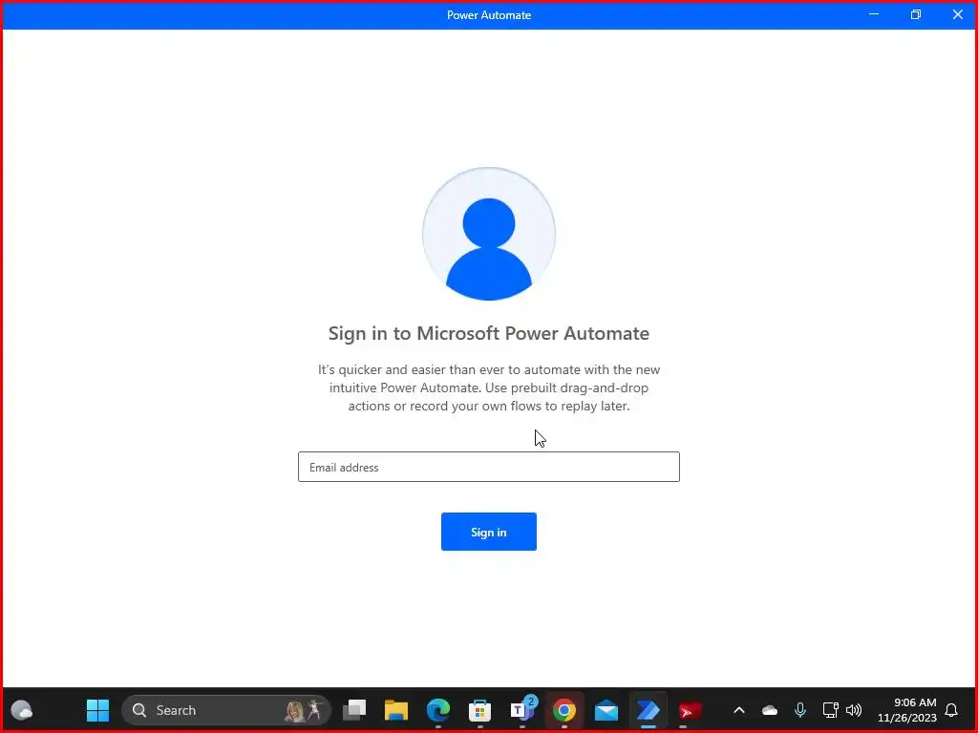Close the Power Automate window
This screenshot has width=978, height=733.
click(x=957, y=14)
